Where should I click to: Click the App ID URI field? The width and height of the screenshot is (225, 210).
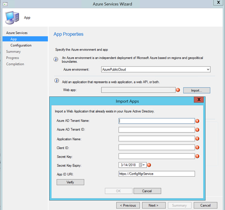pyautogui.click(x=157, y=174)
